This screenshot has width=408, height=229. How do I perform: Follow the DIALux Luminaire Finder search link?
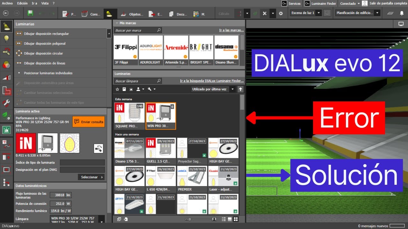212,81
